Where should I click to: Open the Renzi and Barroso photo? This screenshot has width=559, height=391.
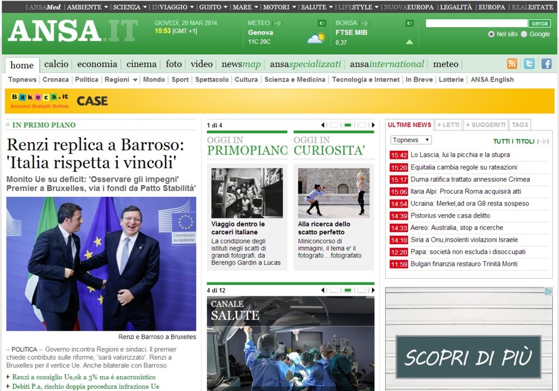[x=101, y=263]
